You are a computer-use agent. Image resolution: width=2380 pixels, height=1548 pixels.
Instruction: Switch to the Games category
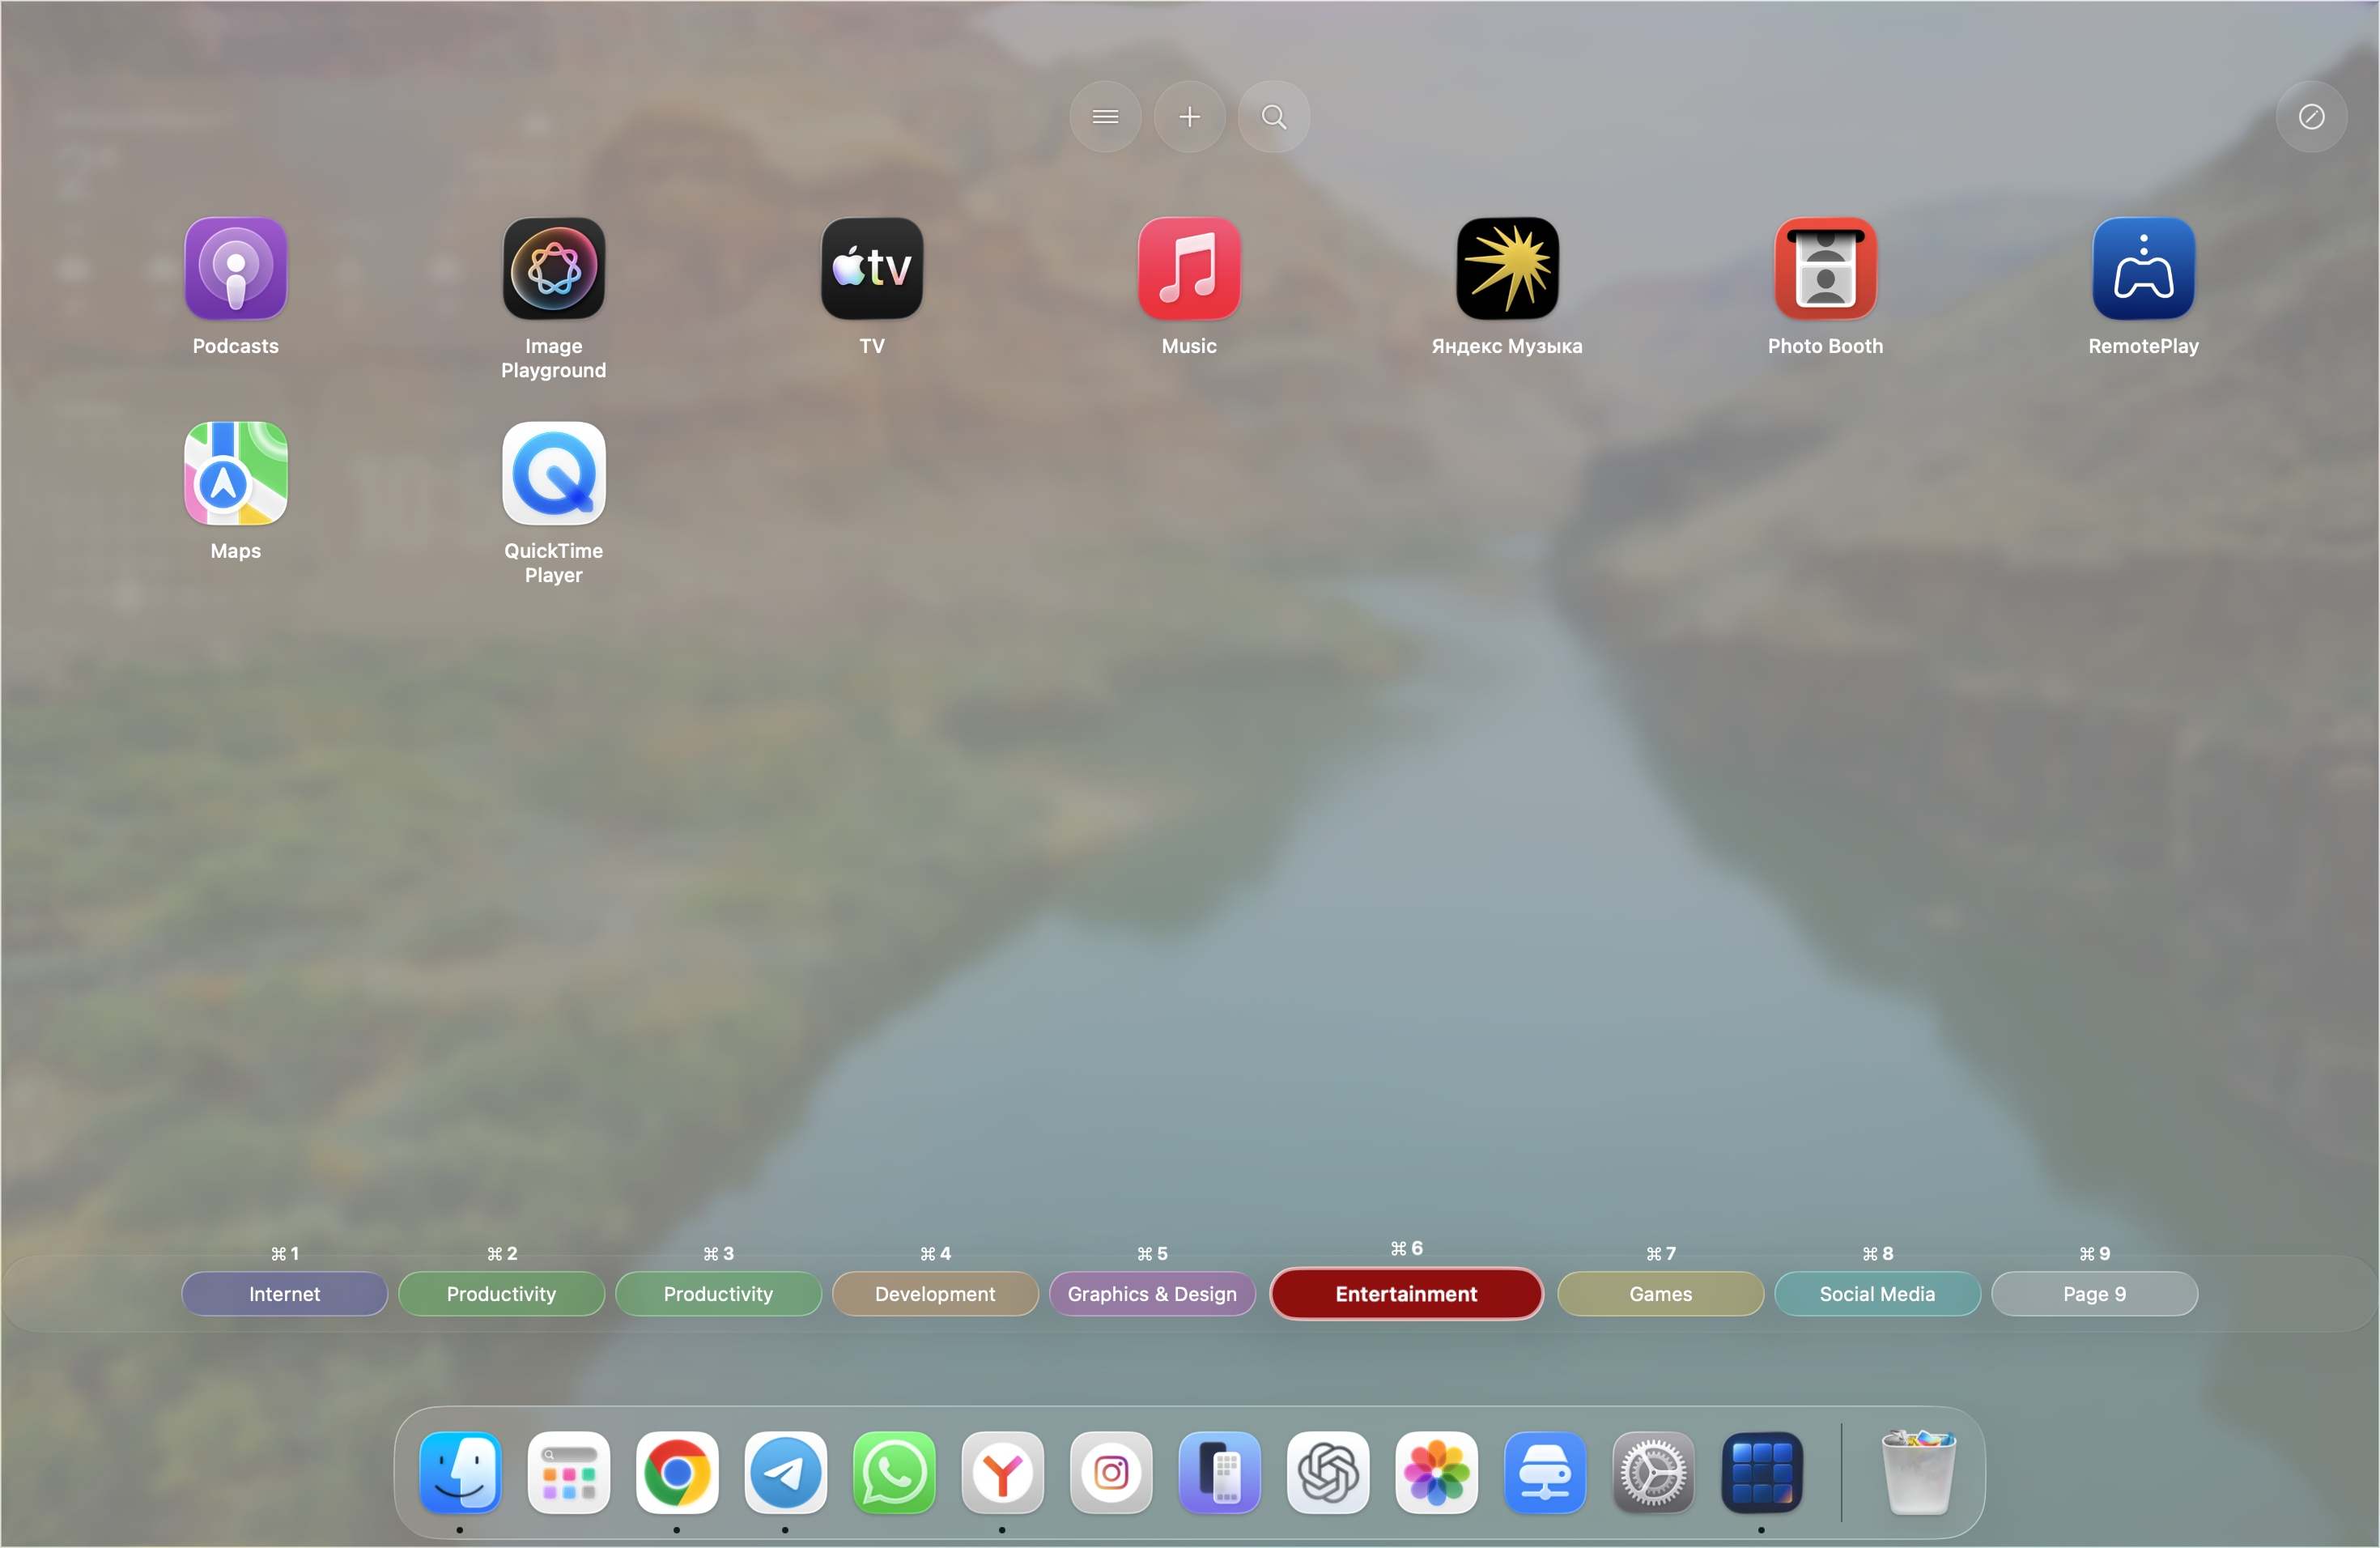pos(1660,1293)
